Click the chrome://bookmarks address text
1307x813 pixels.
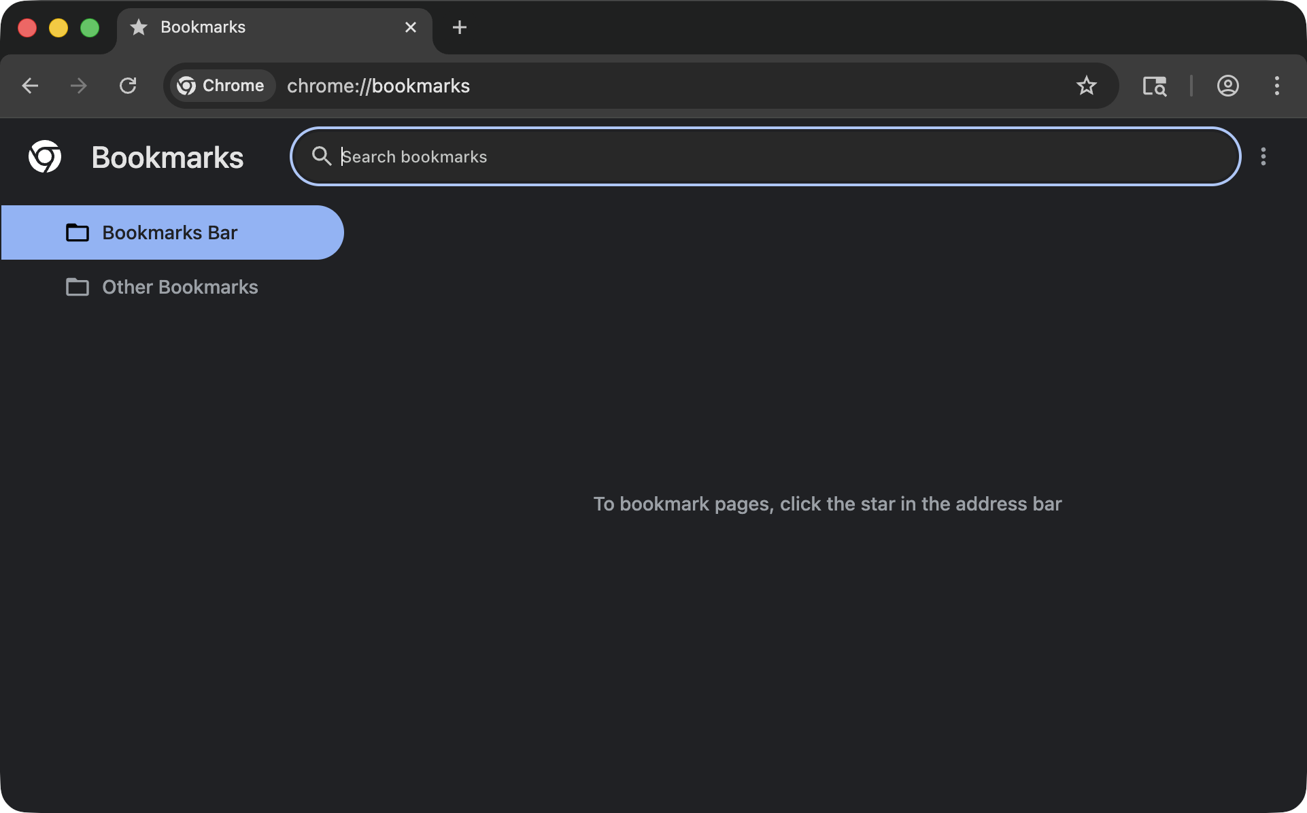[378, 86]
